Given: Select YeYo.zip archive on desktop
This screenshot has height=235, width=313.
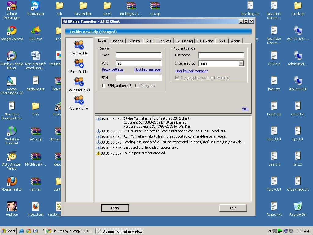Looking at the screenshot, I should [x=35, y=134].
